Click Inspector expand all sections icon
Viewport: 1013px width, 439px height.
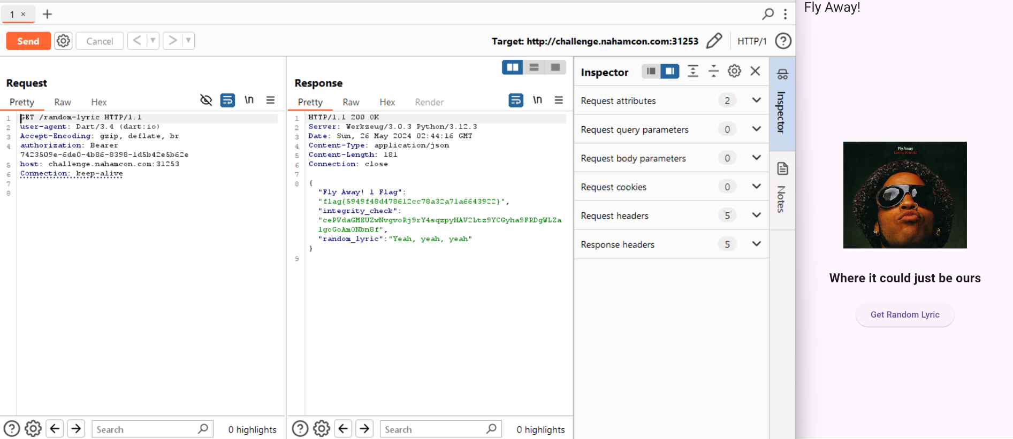click(693, 71)
